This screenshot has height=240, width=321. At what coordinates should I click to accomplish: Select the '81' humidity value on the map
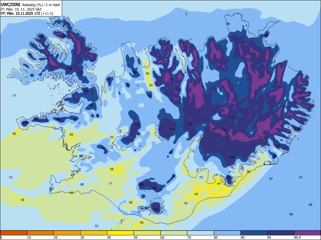pos(82,185)
